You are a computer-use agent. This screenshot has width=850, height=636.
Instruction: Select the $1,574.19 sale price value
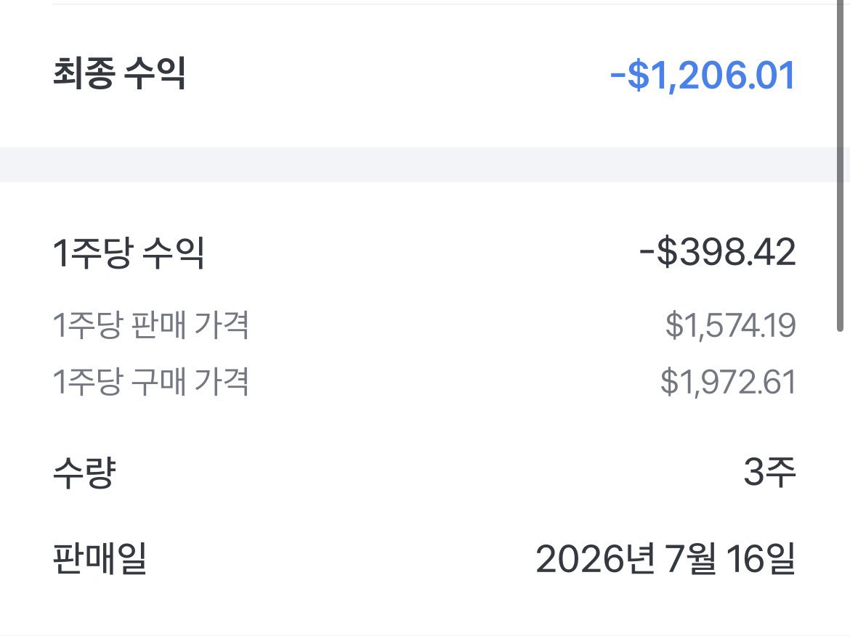point(730,325)
